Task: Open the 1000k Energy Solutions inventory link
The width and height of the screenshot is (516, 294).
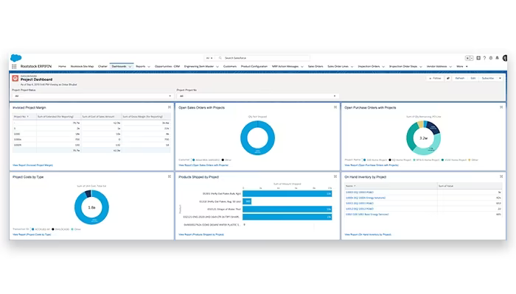Action: tap(366, 198)
